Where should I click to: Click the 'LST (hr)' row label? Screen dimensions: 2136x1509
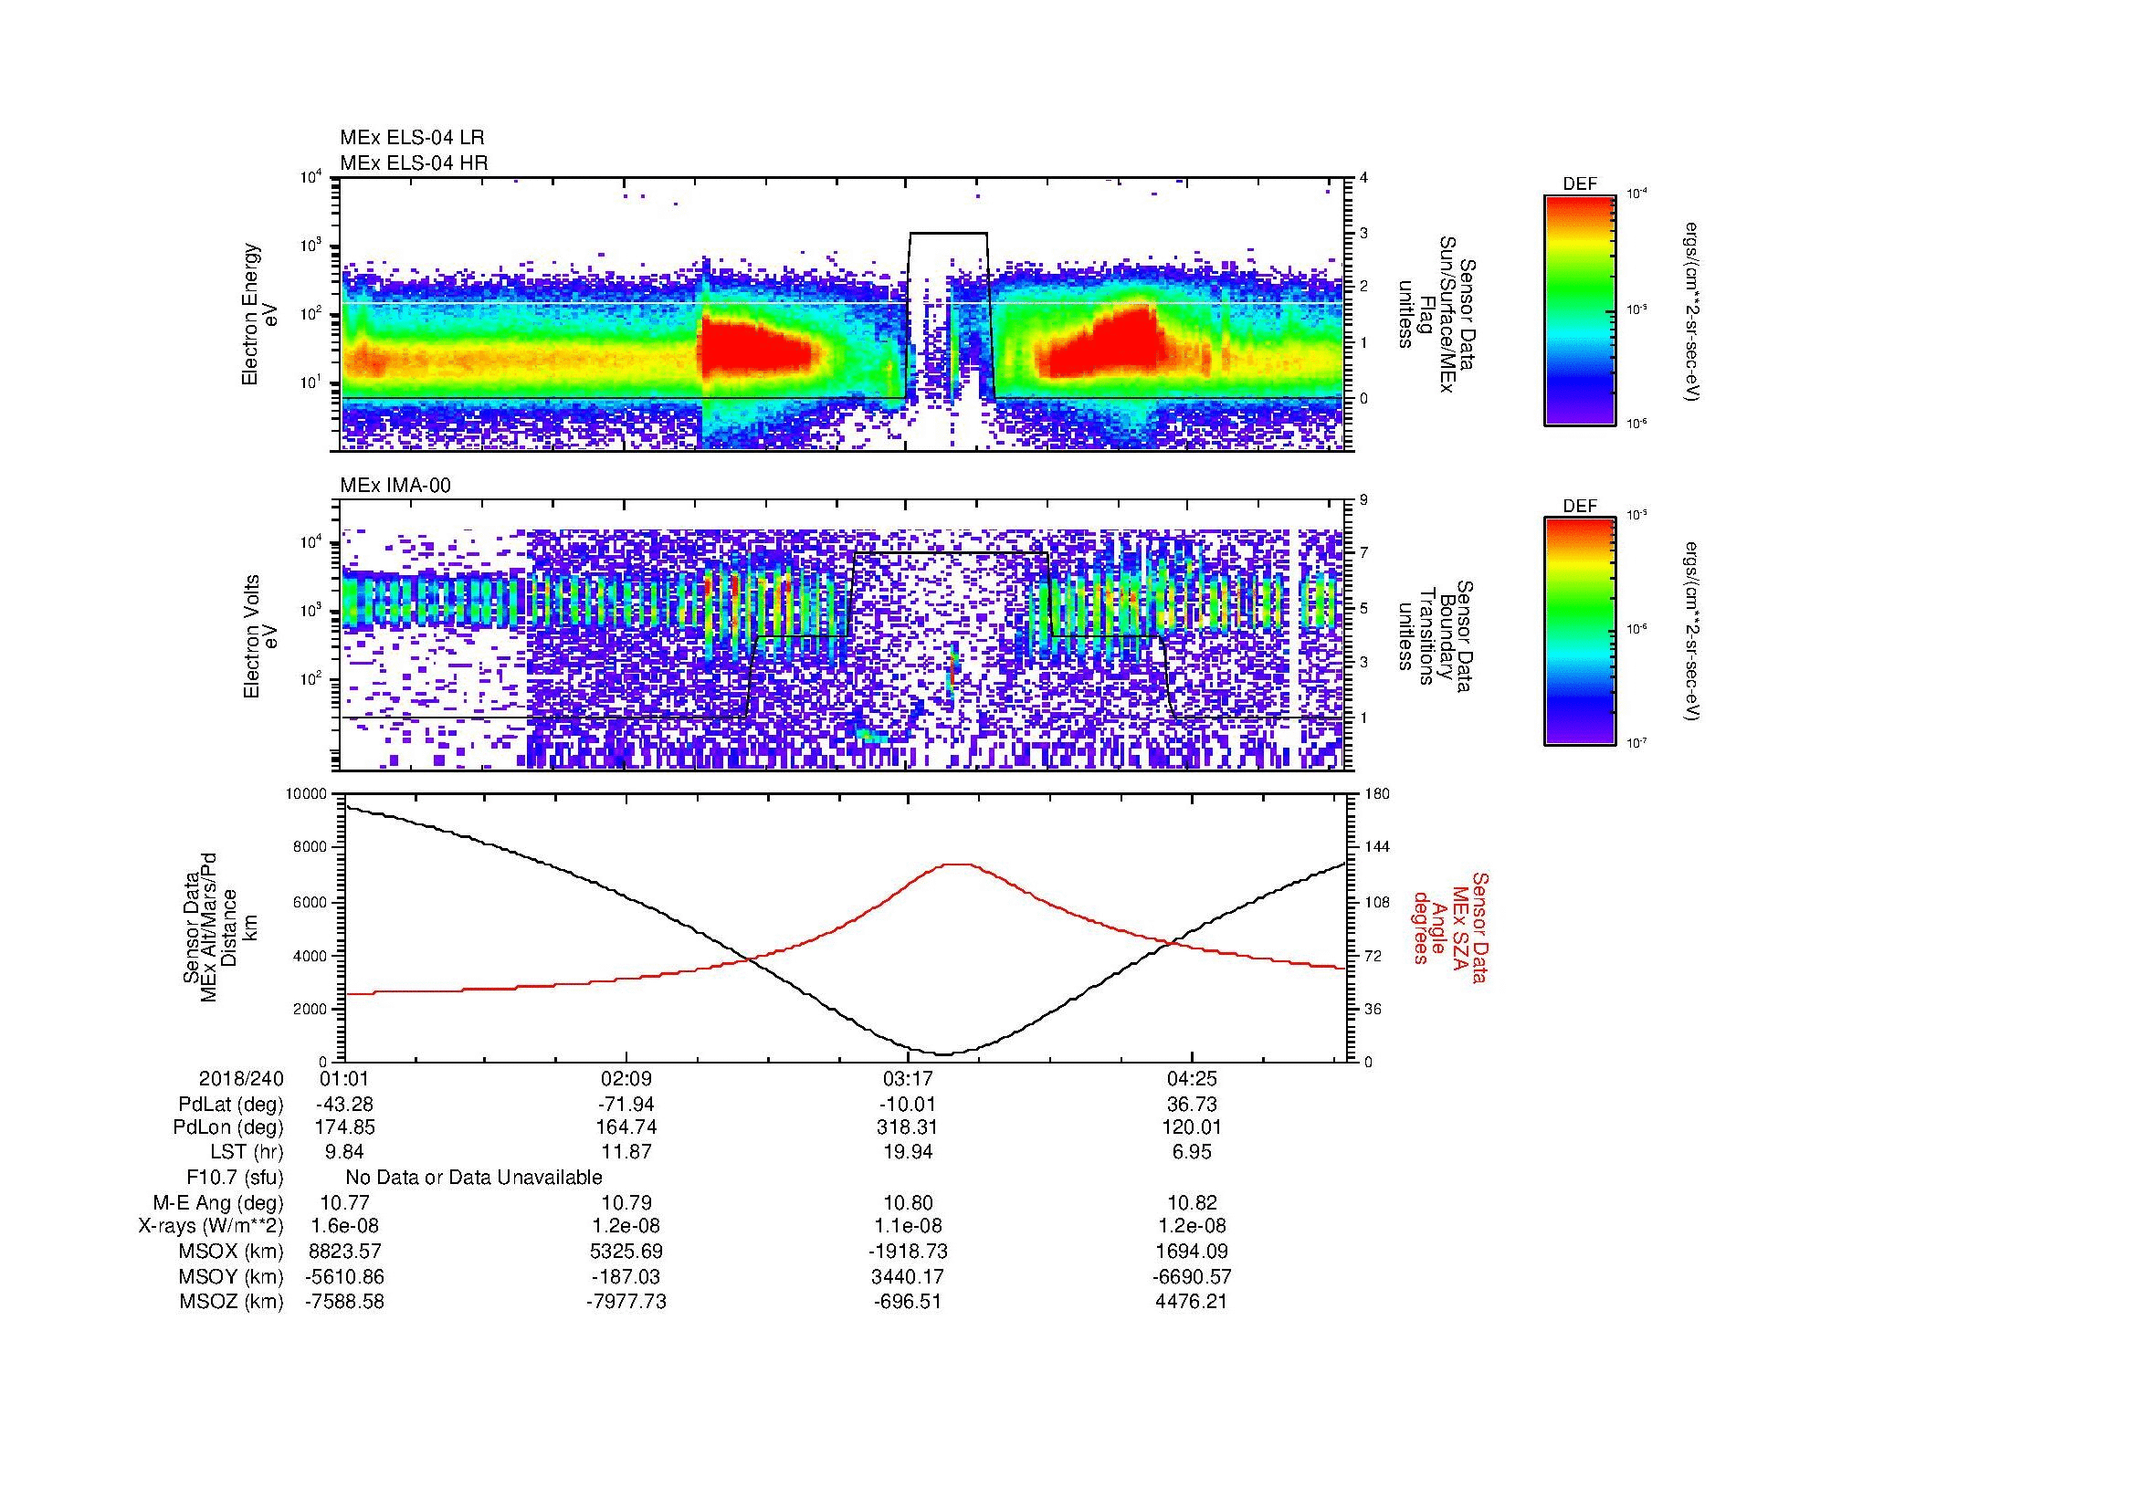pyautogui.click(x=247, y=1152)
